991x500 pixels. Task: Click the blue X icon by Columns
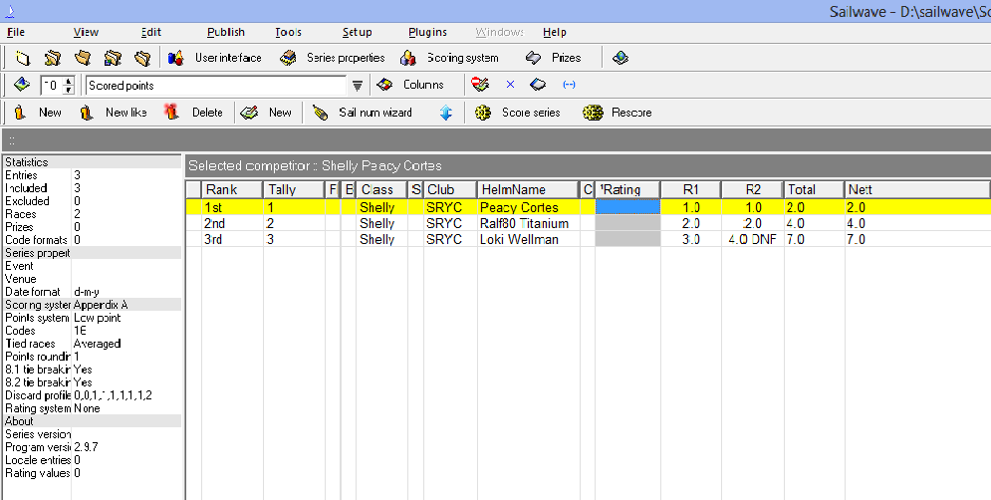(510, 86)
